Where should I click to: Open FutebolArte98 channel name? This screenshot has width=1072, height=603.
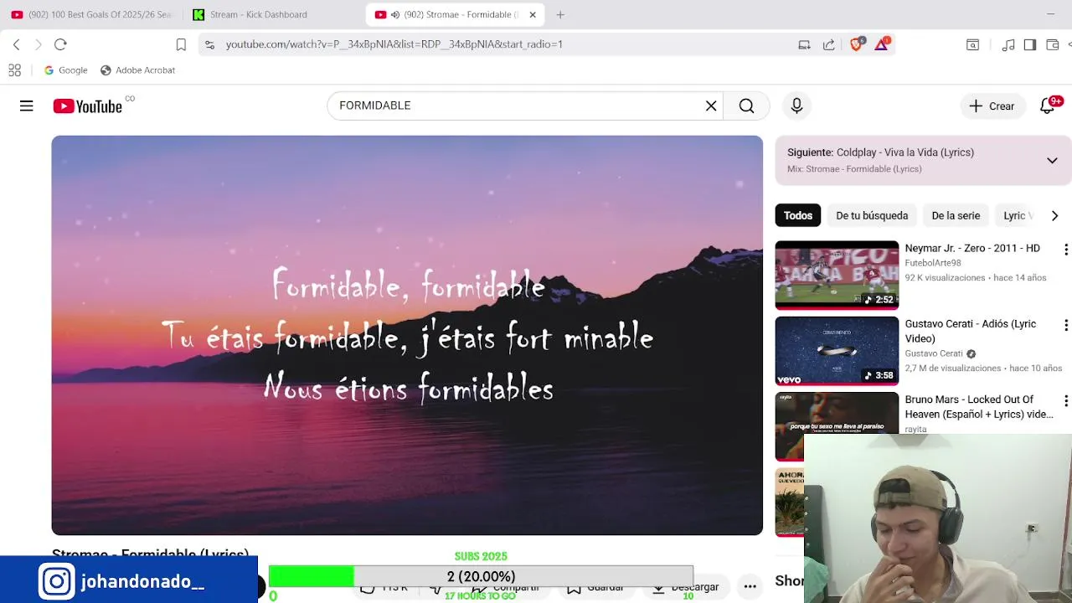point(933,263)
